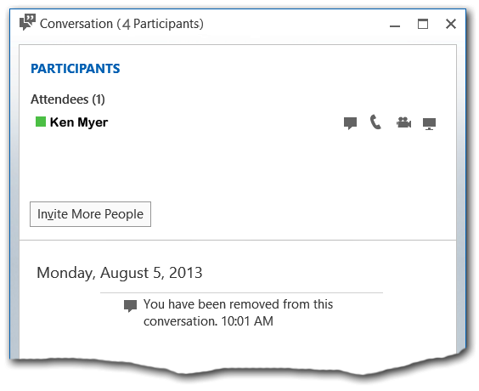
Task: Minimize the Conversation window
Action: point(395,25)
